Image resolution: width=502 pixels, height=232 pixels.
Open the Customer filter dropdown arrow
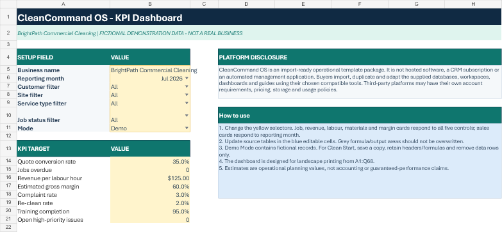click(x=187, y=86)
